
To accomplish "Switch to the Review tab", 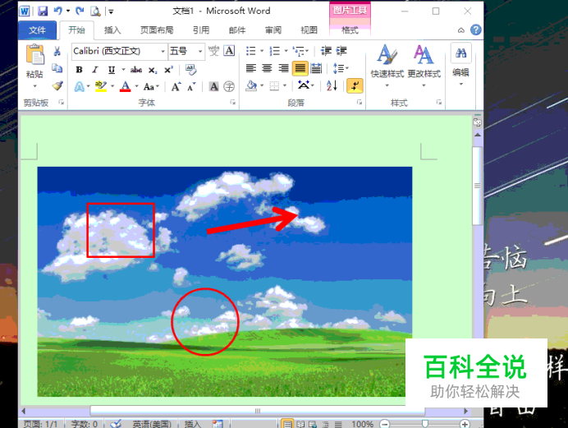I will [273, 30].
